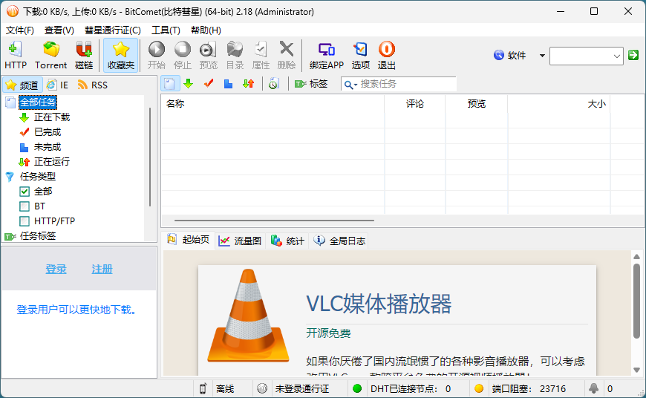Select 已完成 in the tree
Viewport: 646px width, 398px height.
48,132
